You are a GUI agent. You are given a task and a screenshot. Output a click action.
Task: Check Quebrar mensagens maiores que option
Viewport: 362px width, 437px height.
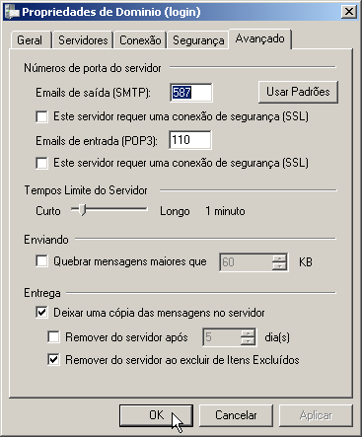coord(41,261)
